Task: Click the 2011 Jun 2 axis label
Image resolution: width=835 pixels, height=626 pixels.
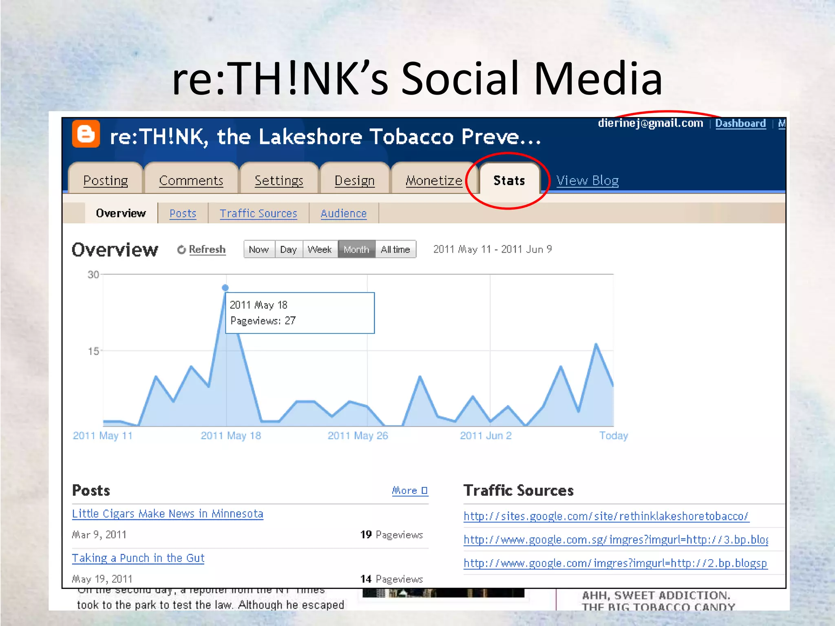Action: (x=486, y=436)
